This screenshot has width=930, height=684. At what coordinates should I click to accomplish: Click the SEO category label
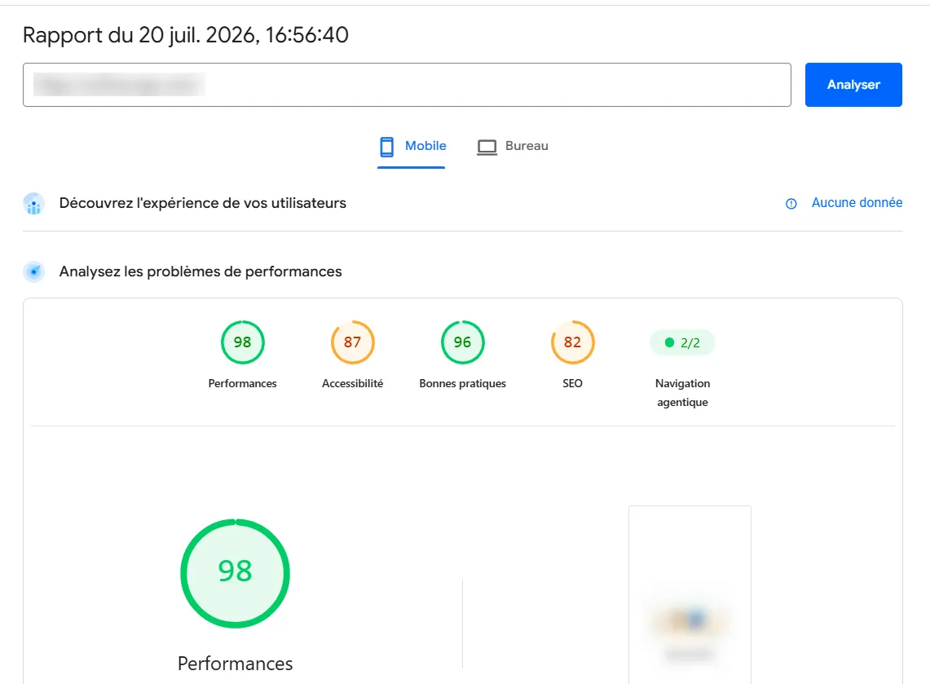pos(572,383)
